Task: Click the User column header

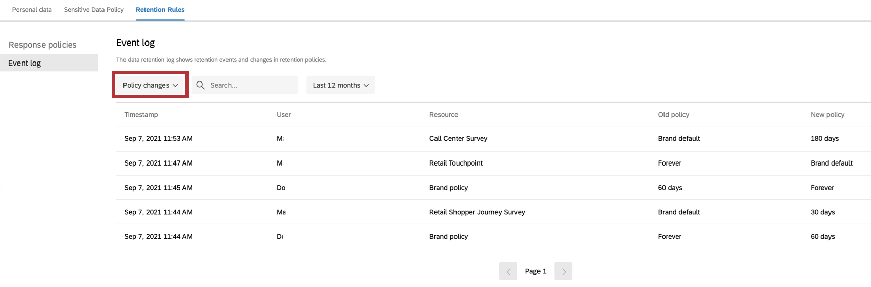Action: pyautogui.click(x=284, y=115)
